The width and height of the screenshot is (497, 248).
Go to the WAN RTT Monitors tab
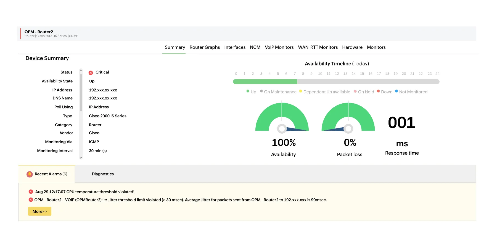pyautogui.click(x=318, y=47)
